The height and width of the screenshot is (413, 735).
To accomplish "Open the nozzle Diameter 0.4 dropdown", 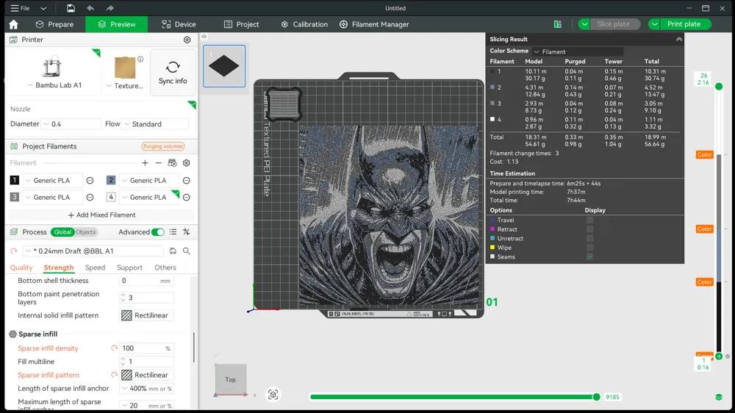I will [71, 123].
